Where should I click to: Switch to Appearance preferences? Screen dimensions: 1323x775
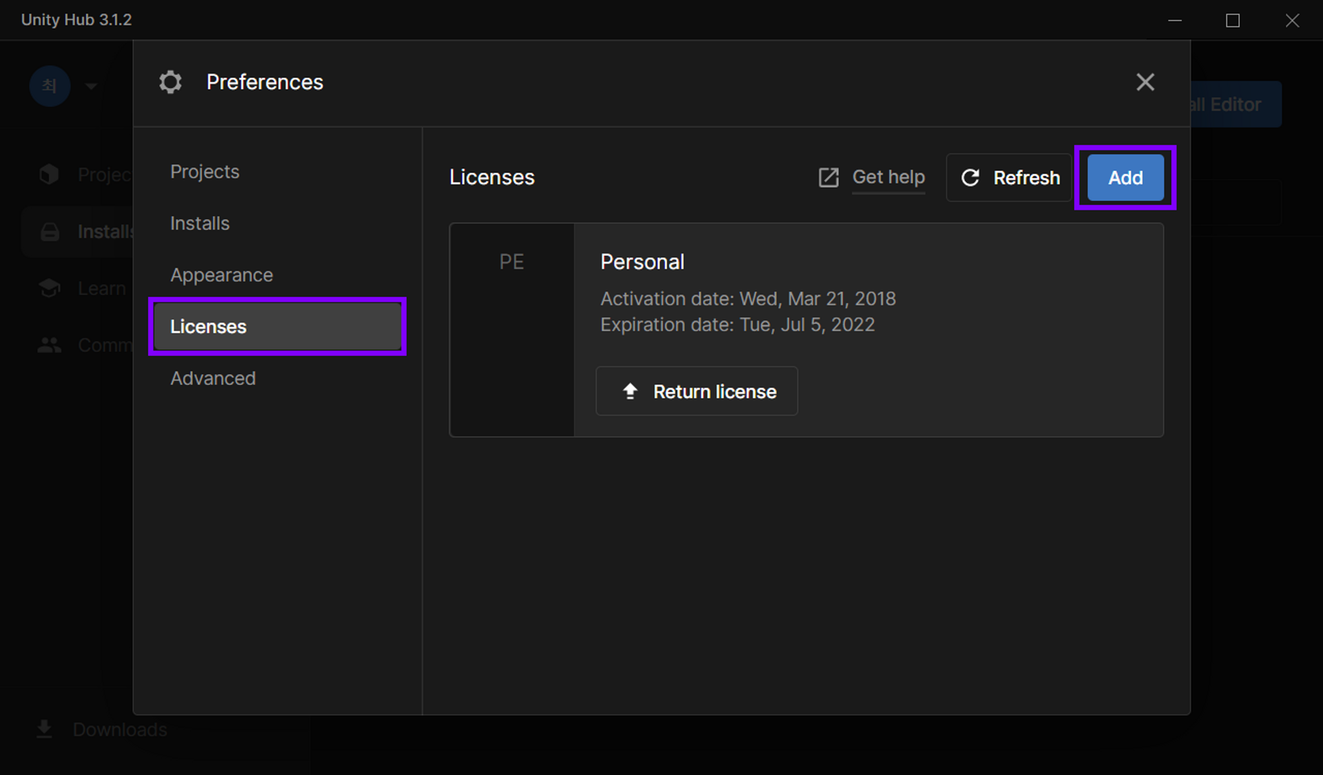[221, 275]
